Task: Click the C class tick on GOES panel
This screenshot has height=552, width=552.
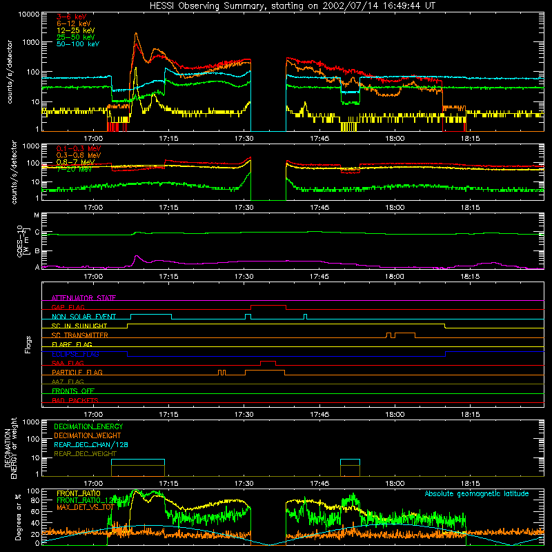Action: (37, 233)
